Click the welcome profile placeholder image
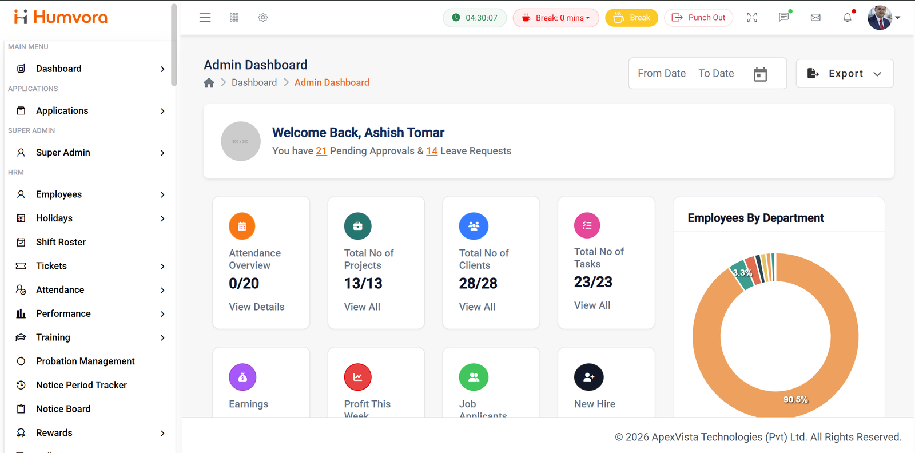 tap(241, 141)
